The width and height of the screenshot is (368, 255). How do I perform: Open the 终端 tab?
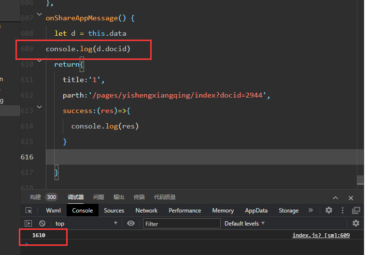(x=139, y=197)
